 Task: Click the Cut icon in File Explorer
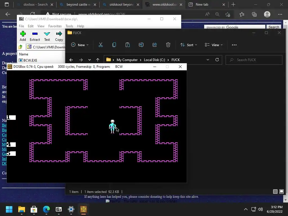click(x=101, y=45)
